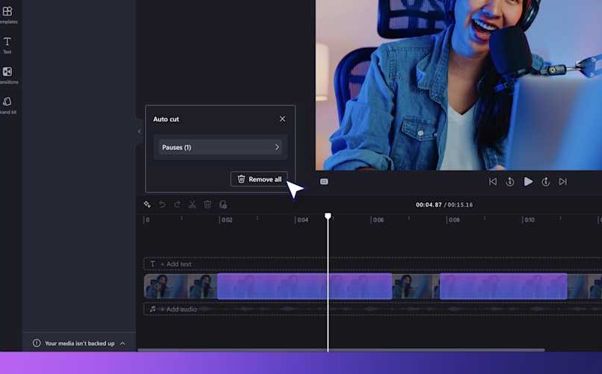The image size is (602, 374).
Task: Skip to the start of the video
Action: (493, 181)
